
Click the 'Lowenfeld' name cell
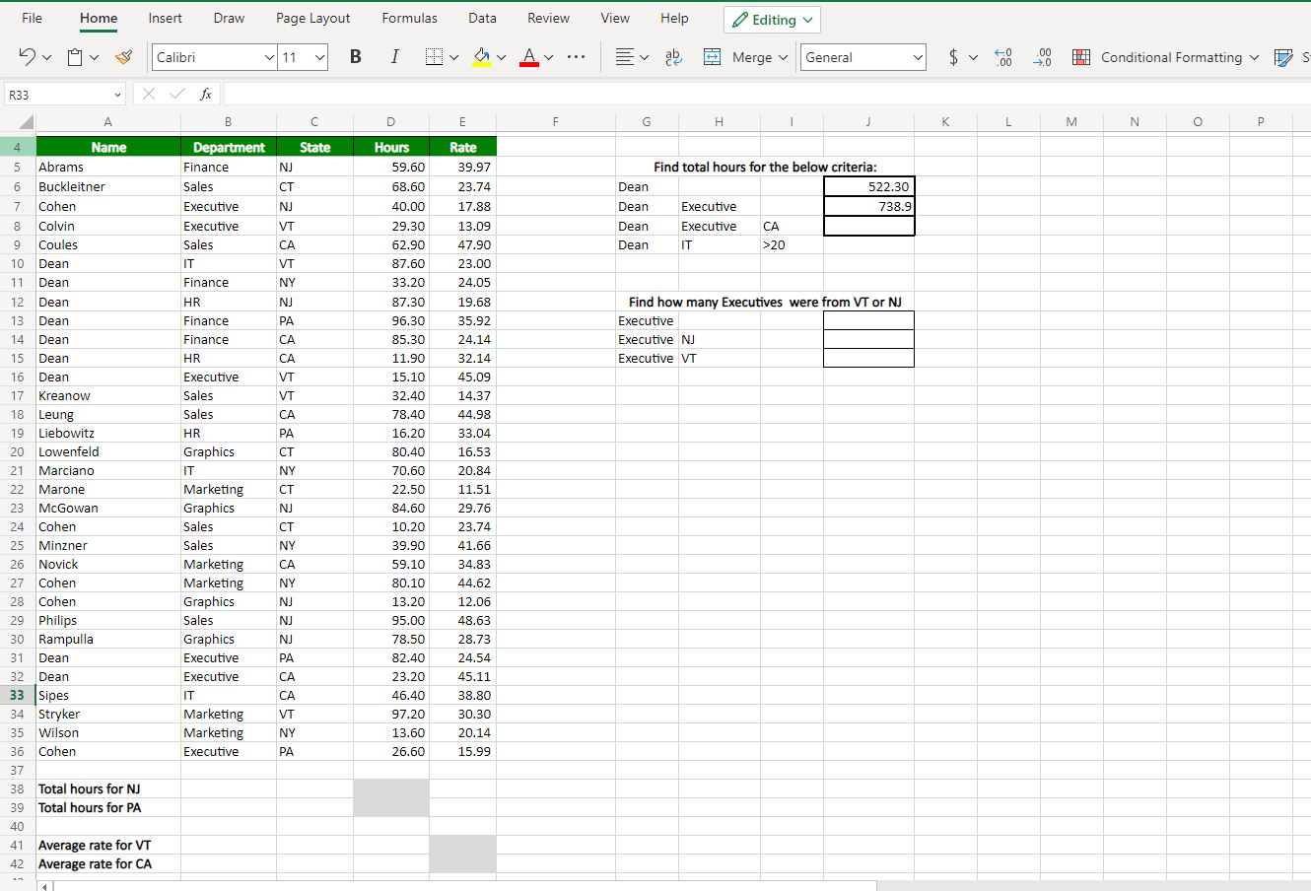[108, 451]
